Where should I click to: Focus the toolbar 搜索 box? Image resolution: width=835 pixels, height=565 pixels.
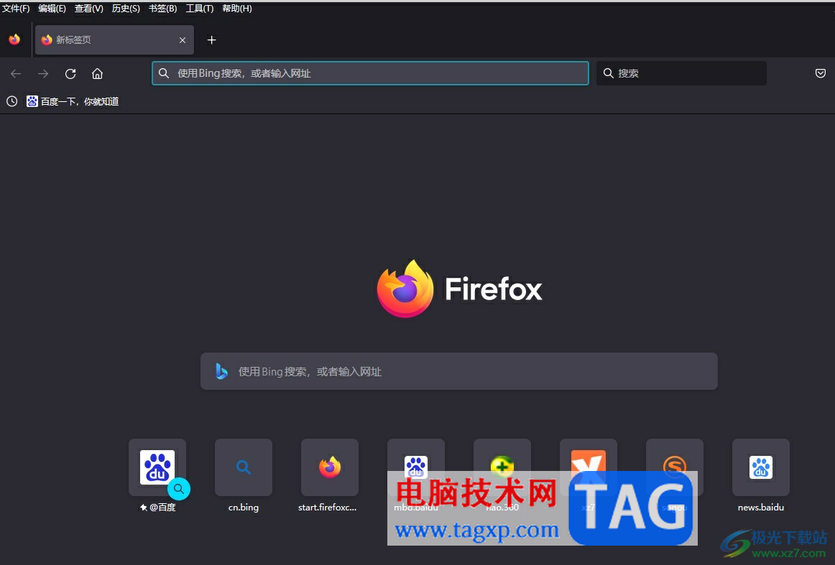(x=682, y=73)
